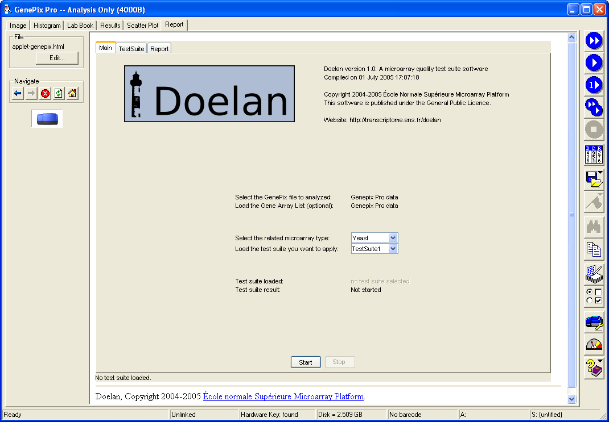The height and width of the screenshot is (422, 609).
Task: Click the 'Not started' result text
Action: [x=366, y=290]
